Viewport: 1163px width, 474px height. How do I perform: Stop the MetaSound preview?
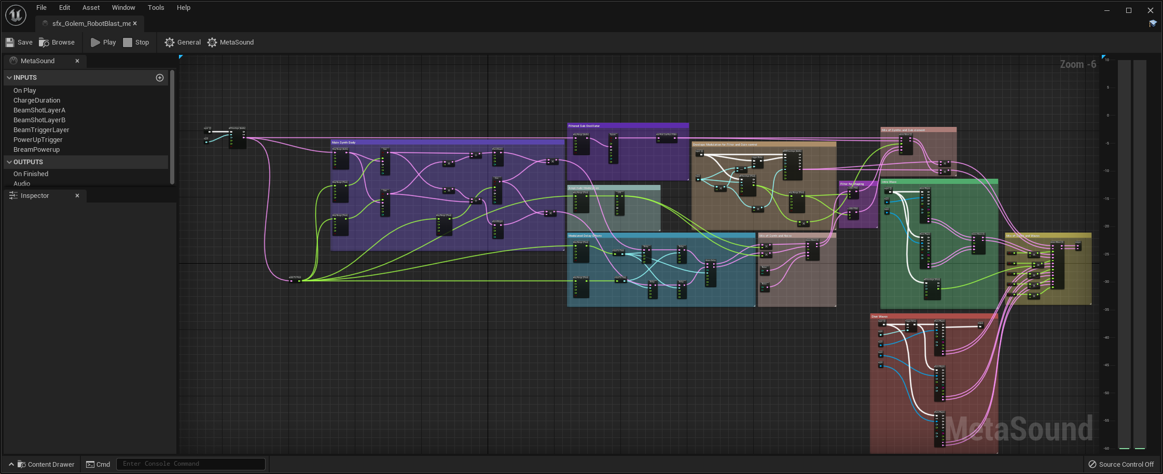coord(136,42)
